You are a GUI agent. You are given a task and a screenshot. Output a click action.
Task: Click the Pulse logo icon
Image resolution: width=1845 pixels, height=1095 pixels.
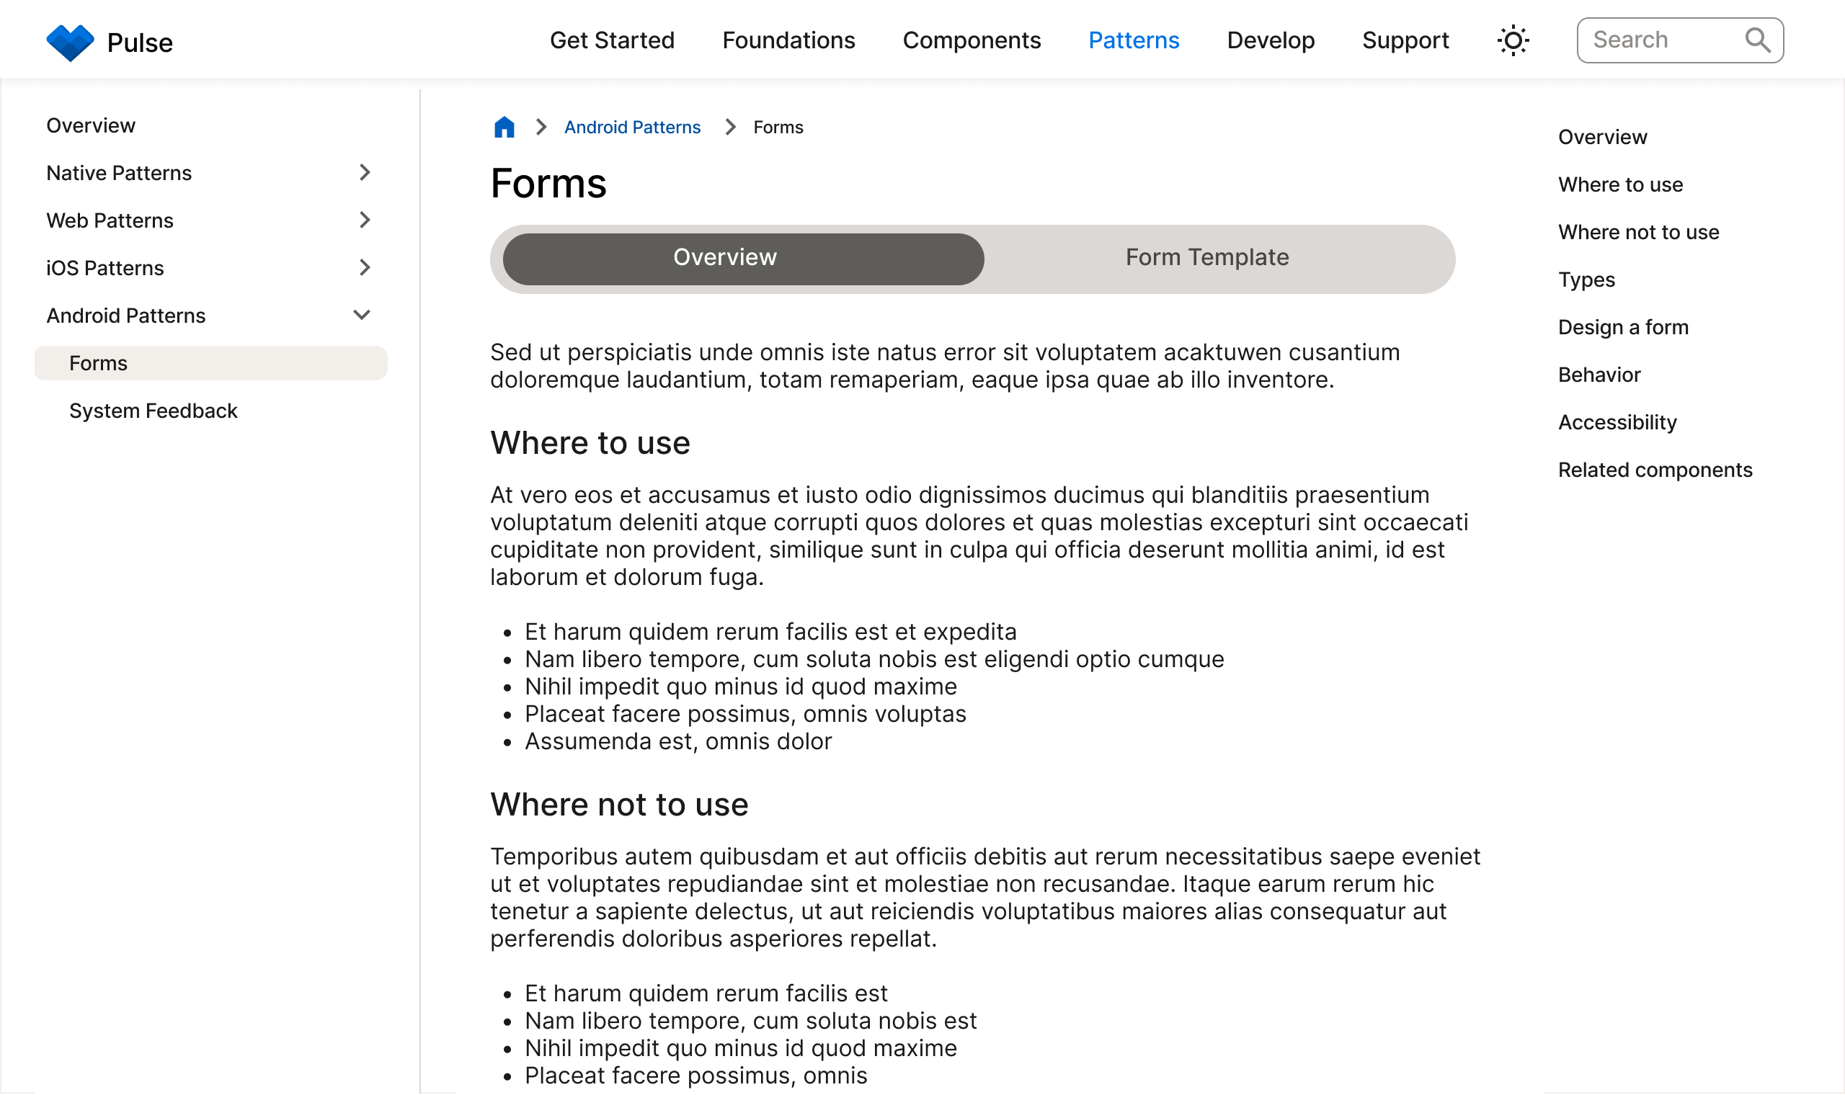point(70,42)
